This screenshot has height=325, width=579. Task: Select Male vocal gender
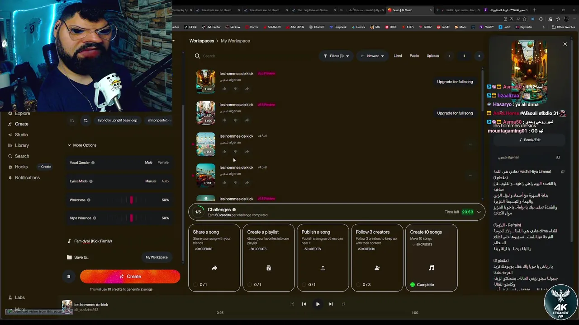tap(148, 162)
